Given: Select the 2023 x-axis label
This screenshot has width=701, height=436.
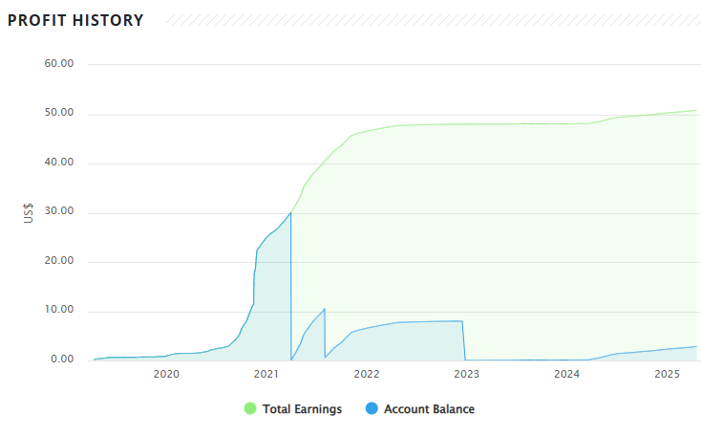Looking at the screenshot, I should pos(467,374).
